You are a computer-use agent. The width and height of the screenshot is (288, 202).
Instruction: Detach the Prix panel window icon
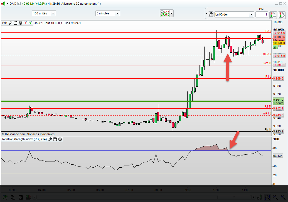click(x=16, y=23)
